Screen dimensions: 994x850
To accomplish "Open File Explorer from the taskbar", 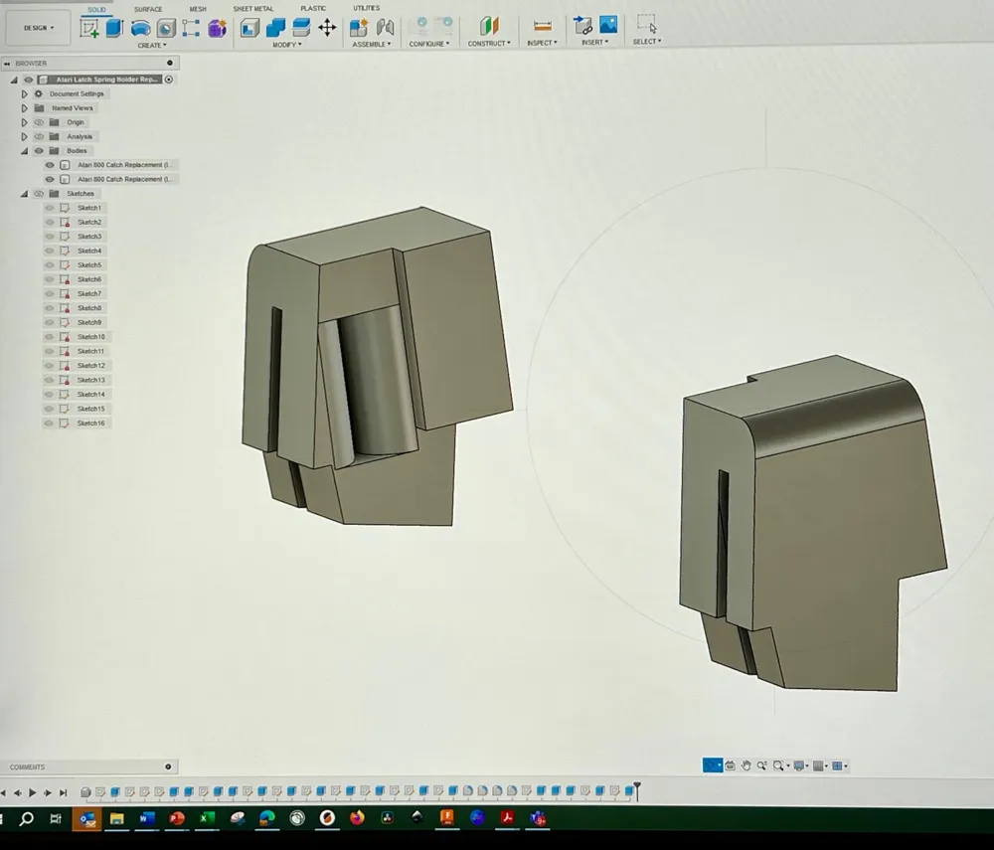I will click(116, 818).
